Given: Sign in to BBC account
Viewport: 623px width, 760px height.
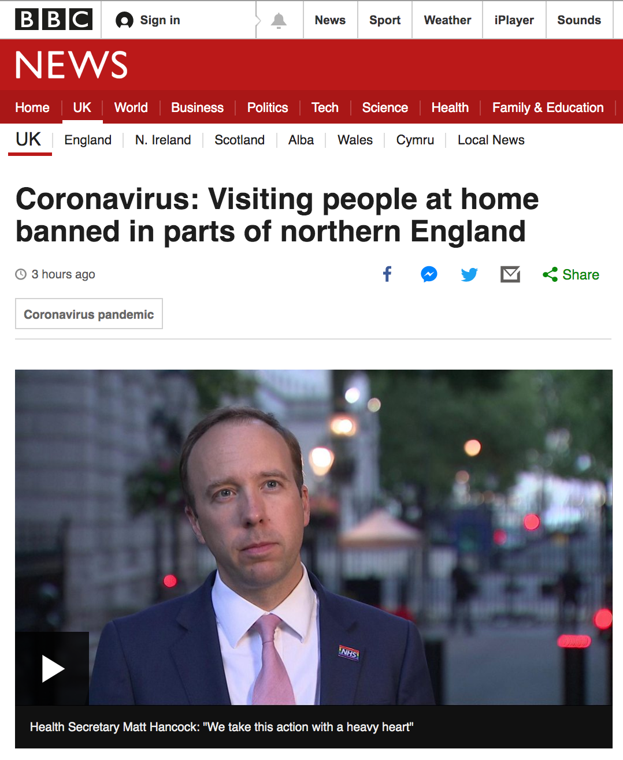Looking at the screenshot, I should click(149, 20).
